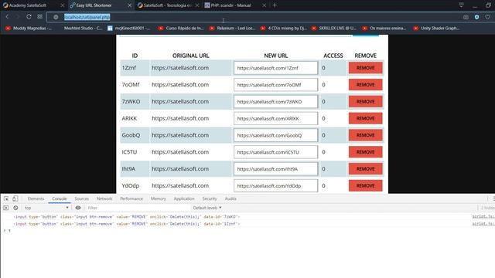Click the new URL field ending in GoobQ

pos(275,135)
